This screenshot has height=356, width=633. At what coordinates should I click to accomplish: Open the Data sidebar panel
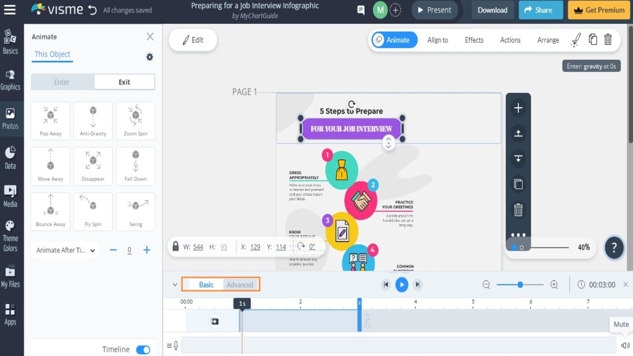pyautogui.click(x=10, y=158)
